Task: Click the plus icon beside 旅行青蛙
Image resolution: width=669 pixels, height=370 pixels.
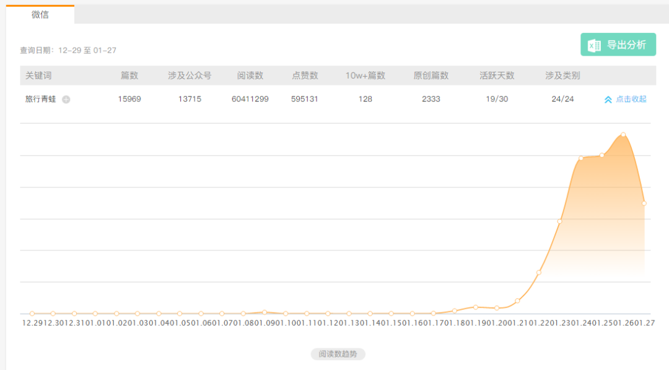Action: 66,100
